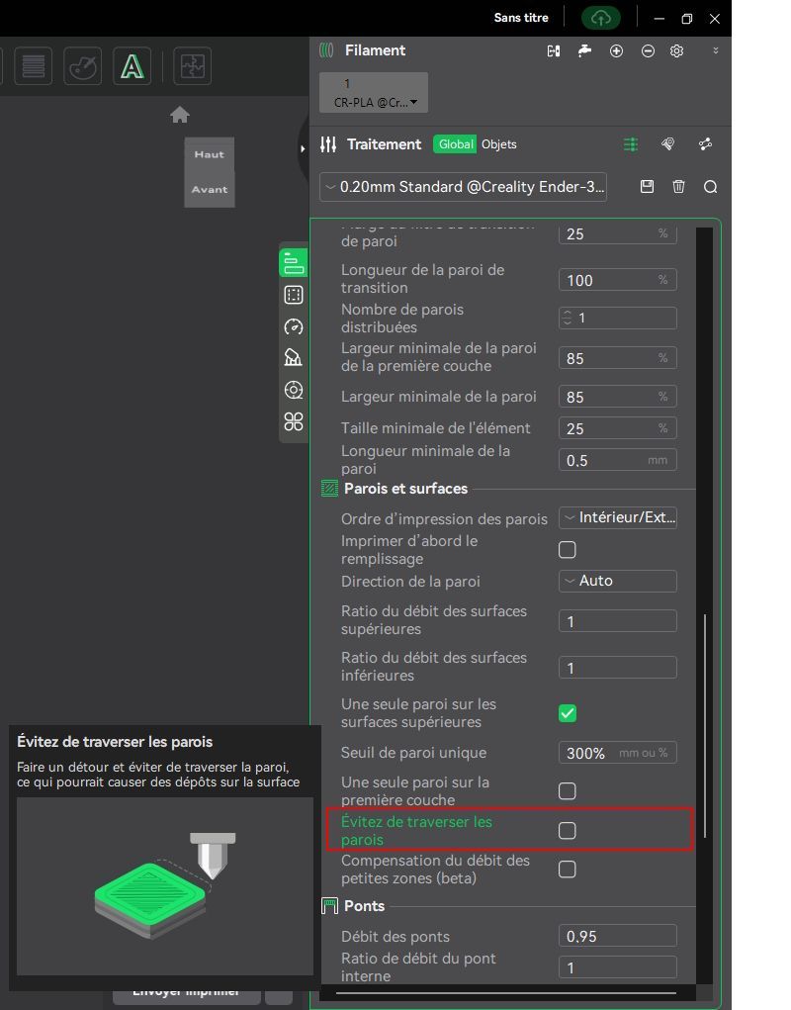Edit Ratio du débit des surfaces inférieures
This screenshot has width=791, height=1010.
(x=618, y=668)
